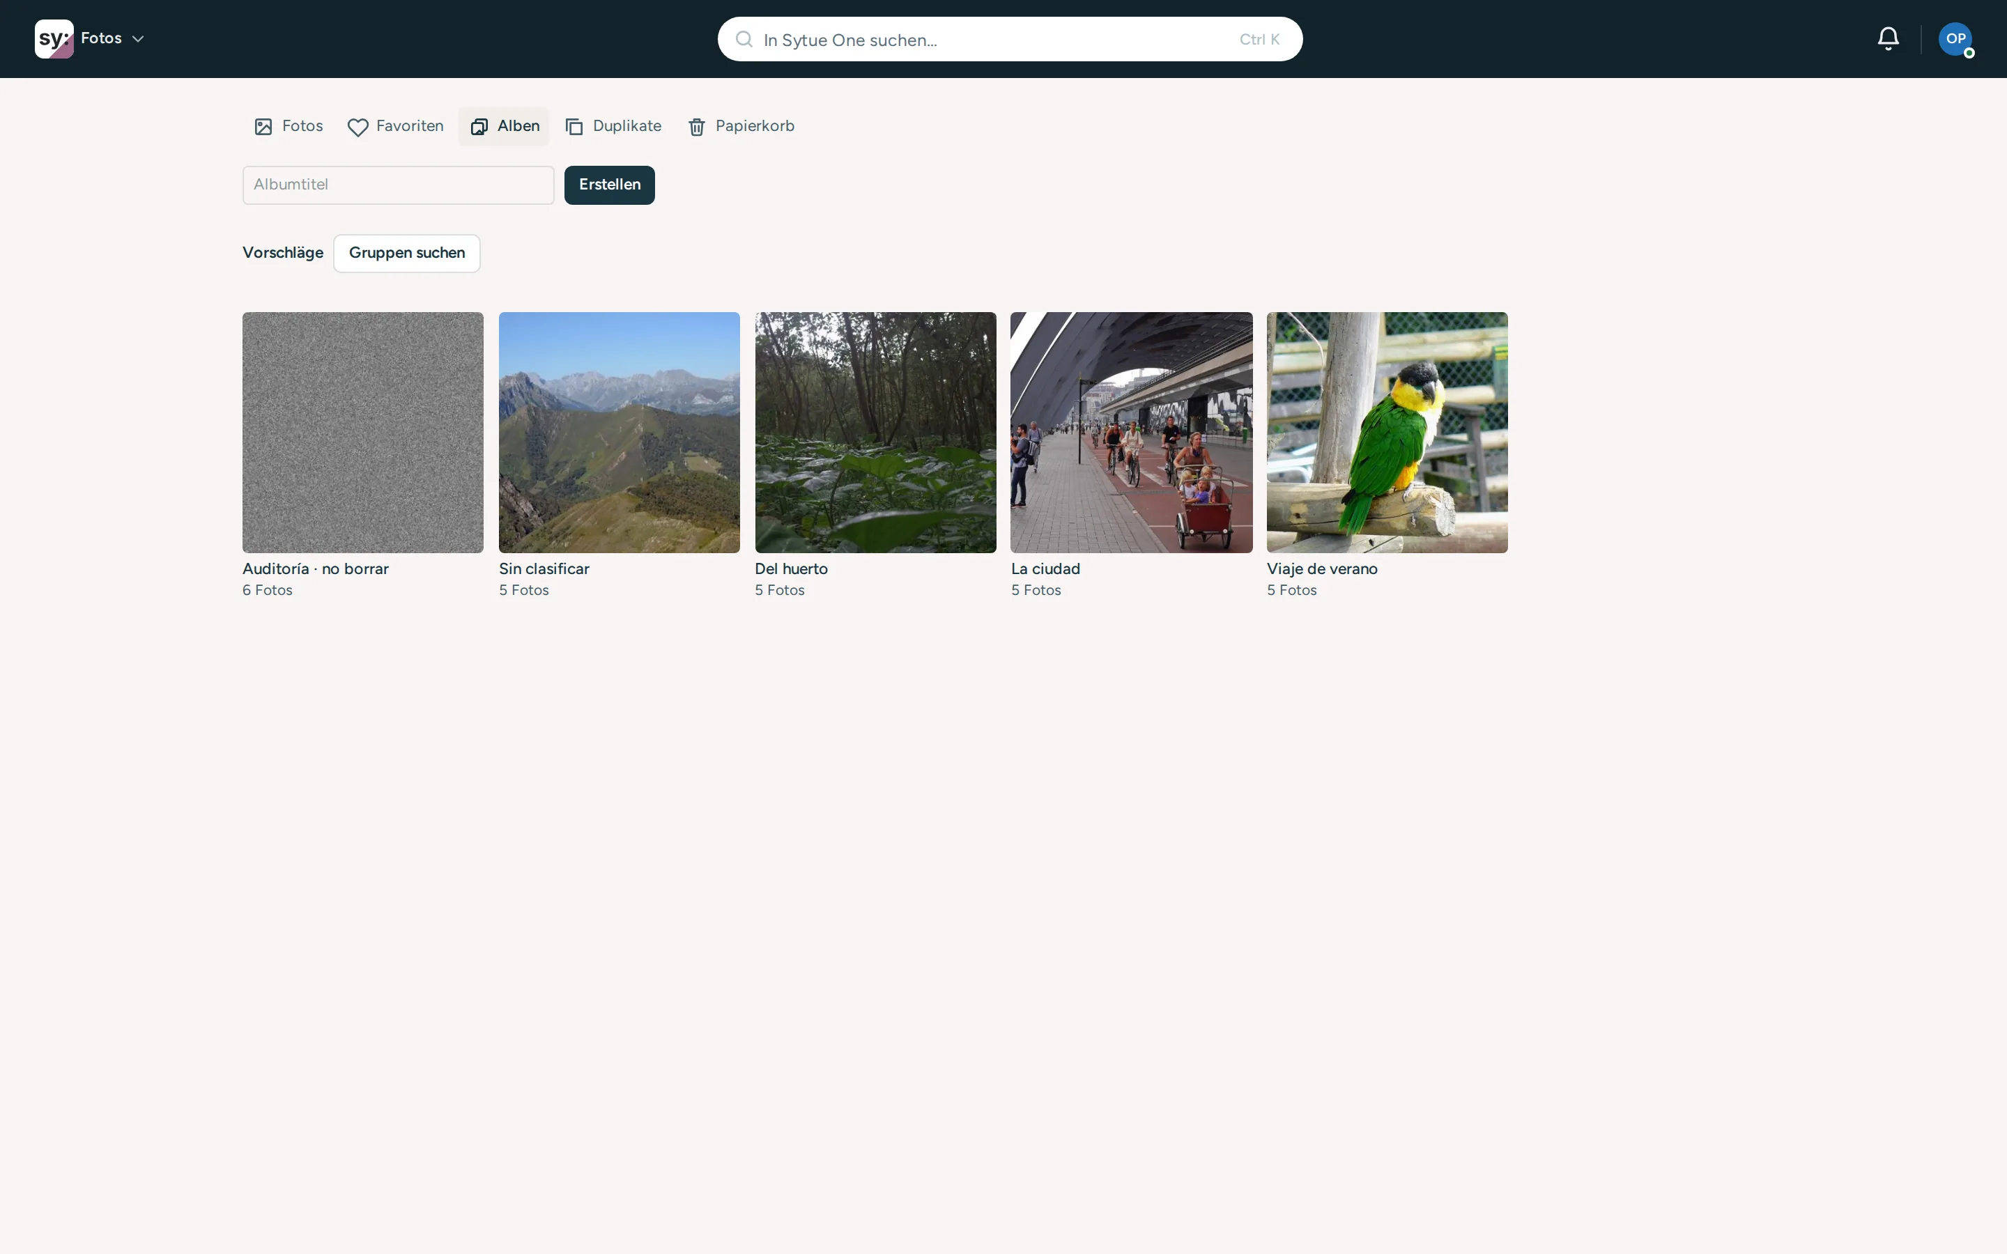Viewport: 2007px width, 1254px height.
Task: Open the La ciudad cyclists thumbnail
Action: (1131, 432)
